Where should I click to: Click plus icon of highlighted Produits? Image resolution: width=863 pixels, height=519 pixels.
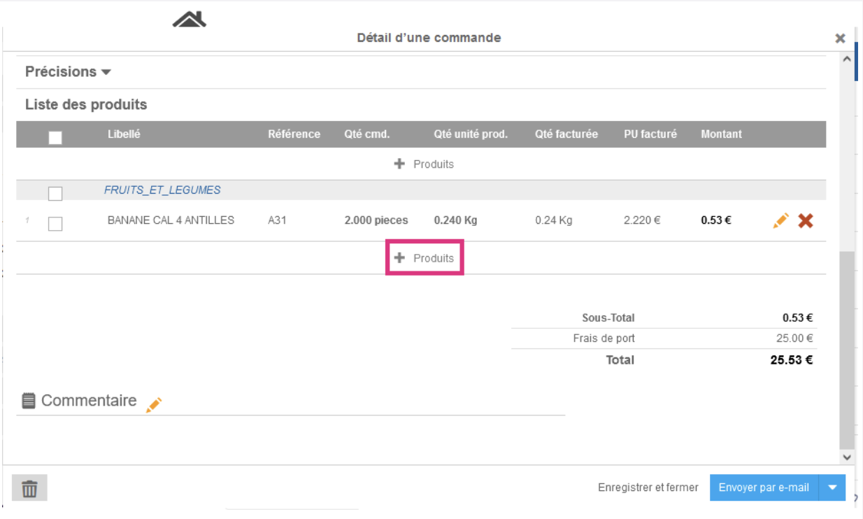click(399, 258)
